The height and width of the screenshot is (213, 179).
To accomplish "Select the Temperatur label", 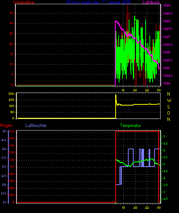I will (130, 125).
